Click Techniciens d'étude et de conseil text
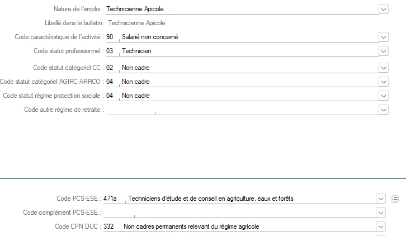The width and height of the screenshot is (406, 236). (211, 199)
